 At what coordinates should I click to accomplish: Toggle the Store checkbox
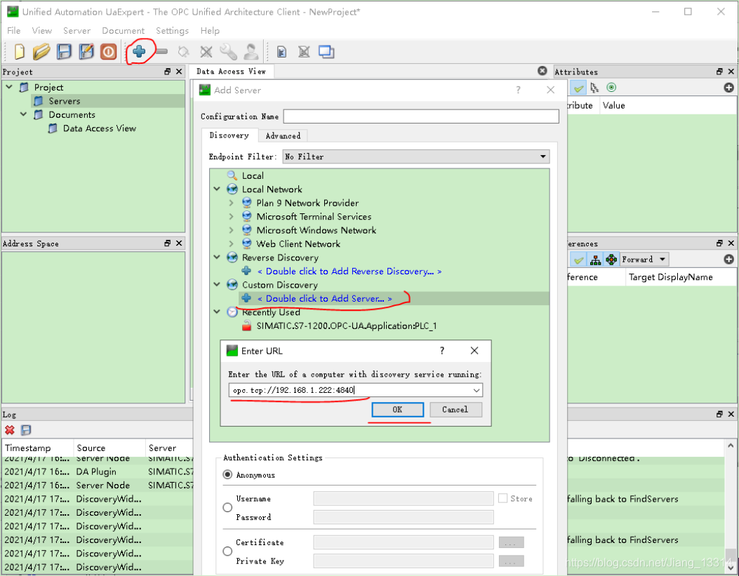click(x=503, y=498)
